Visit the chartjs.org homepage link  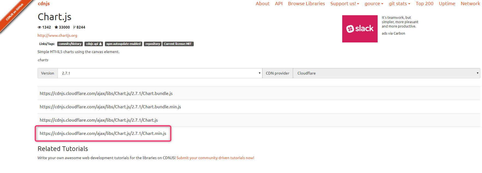tap(57, 35)
